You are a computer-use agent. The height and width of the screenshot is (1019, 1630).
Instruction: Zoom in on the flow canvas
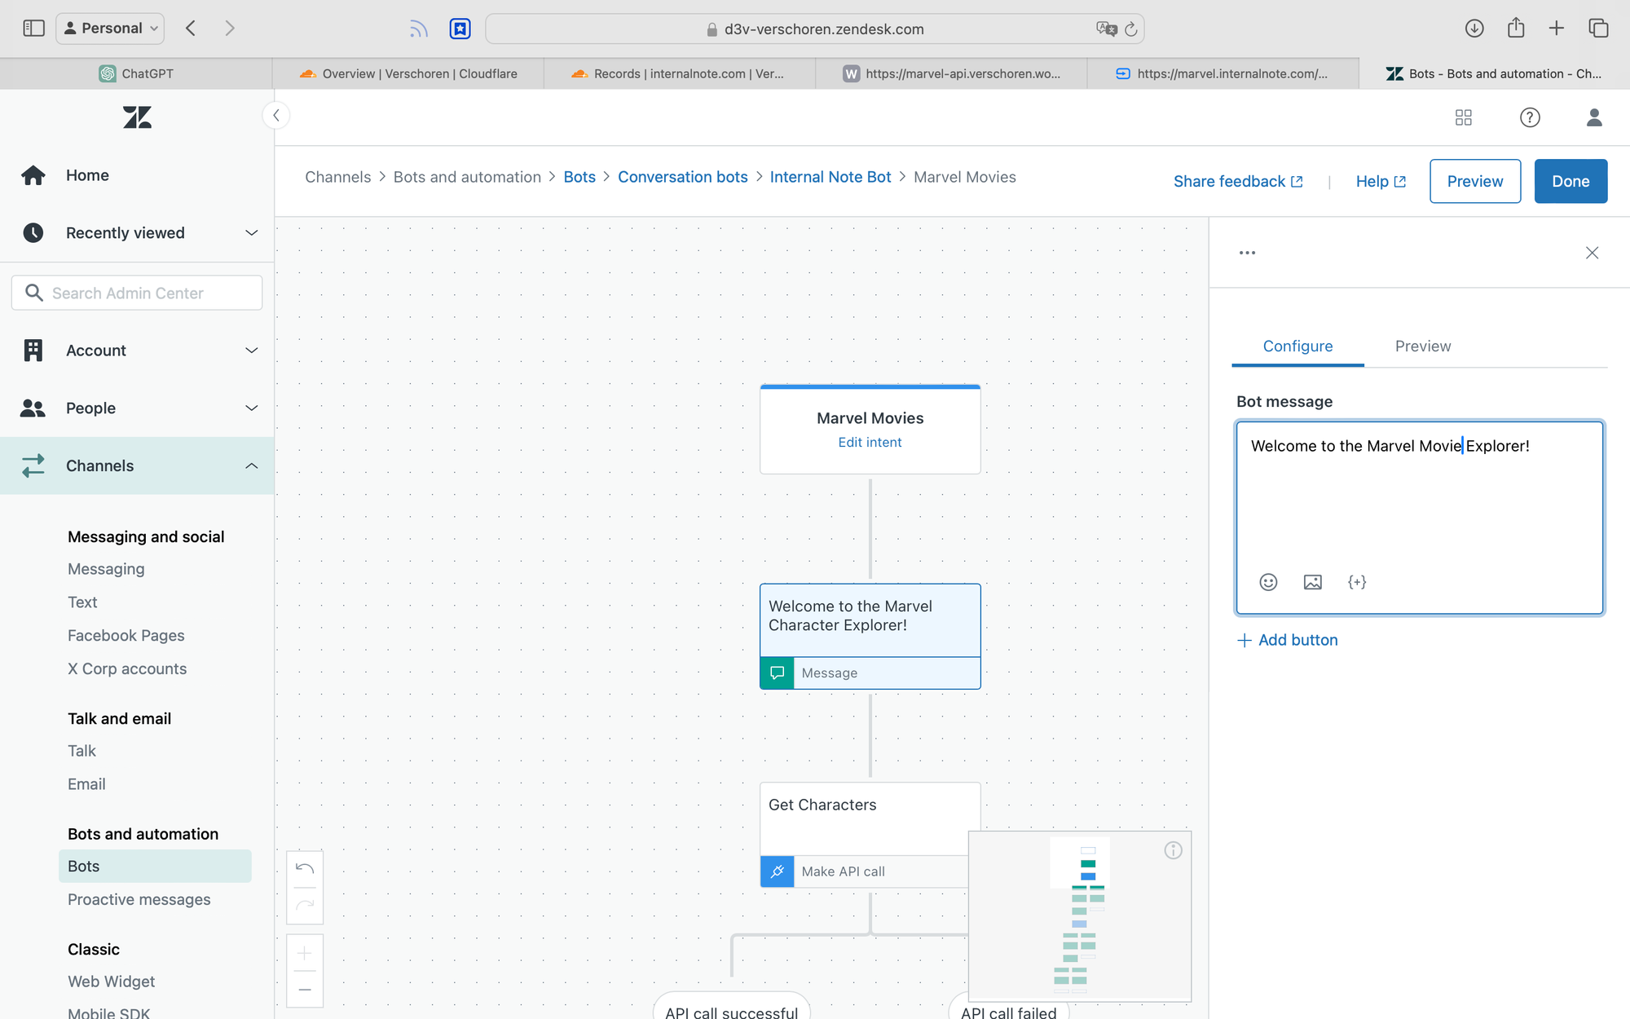click(305, 953)
